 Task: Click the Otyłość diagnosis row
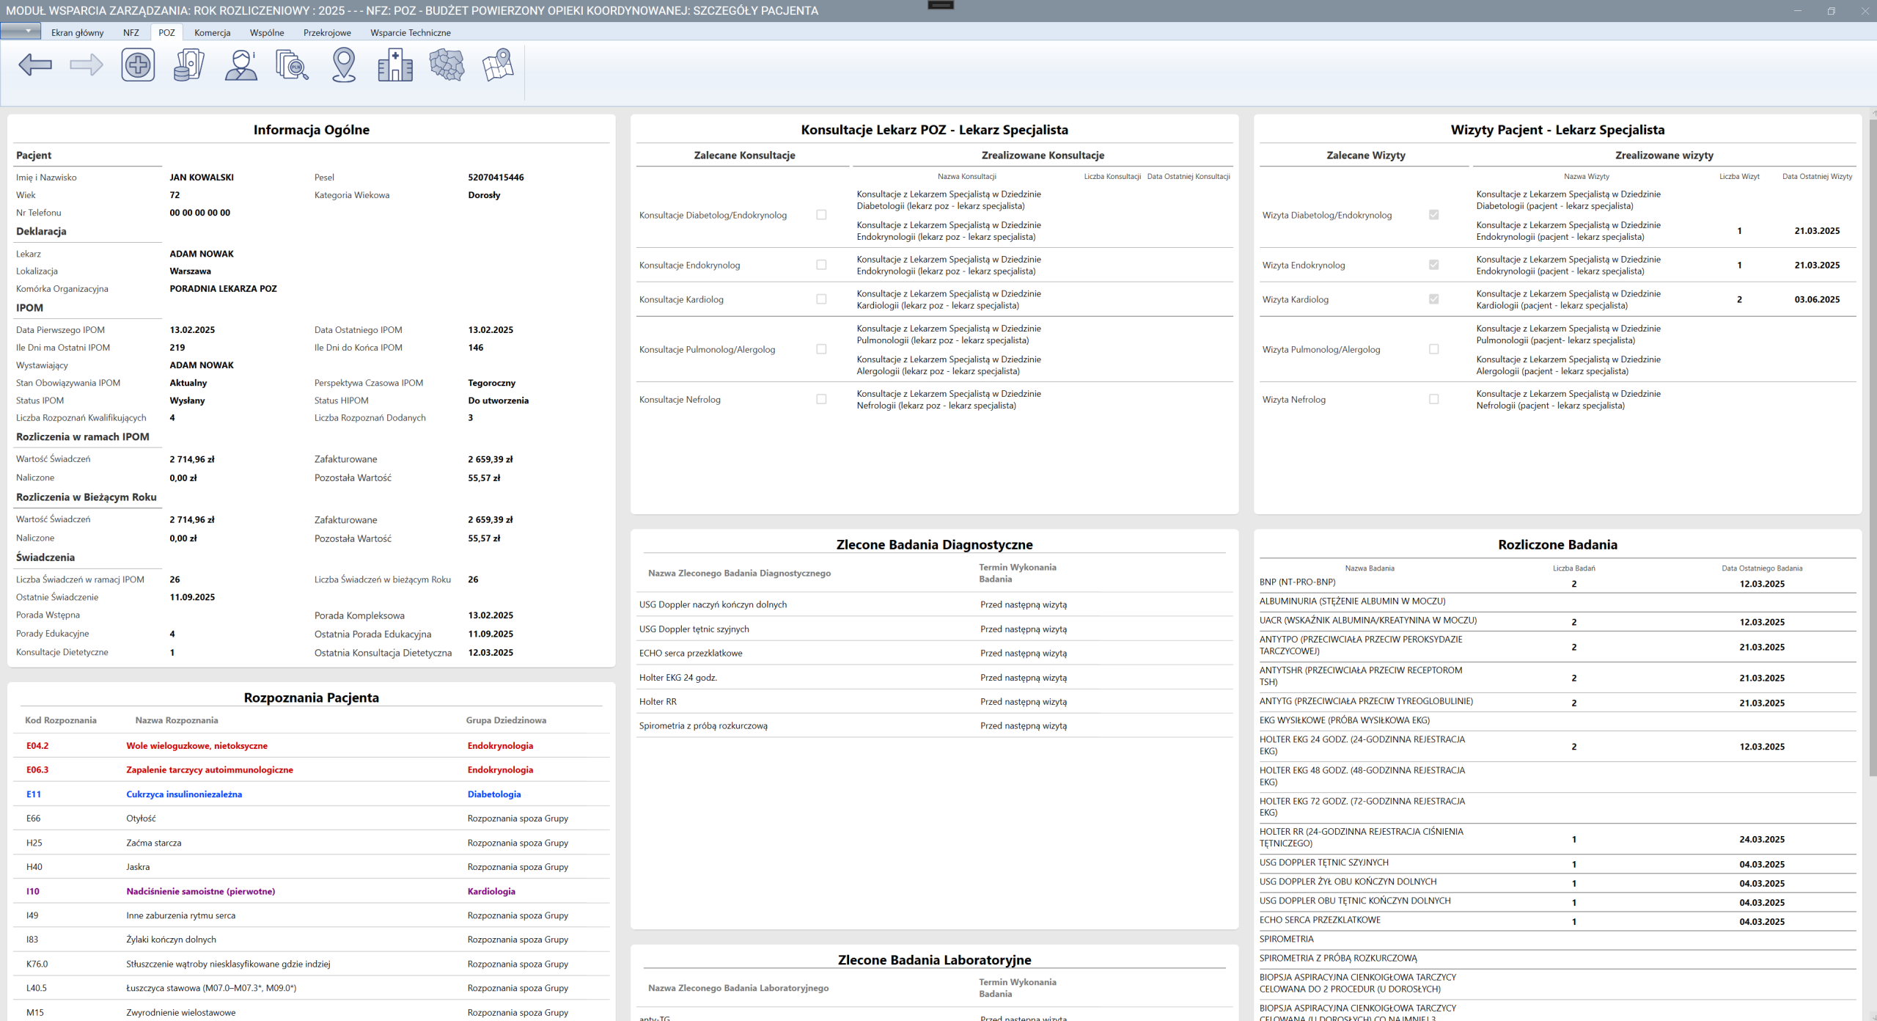(312, 819)
